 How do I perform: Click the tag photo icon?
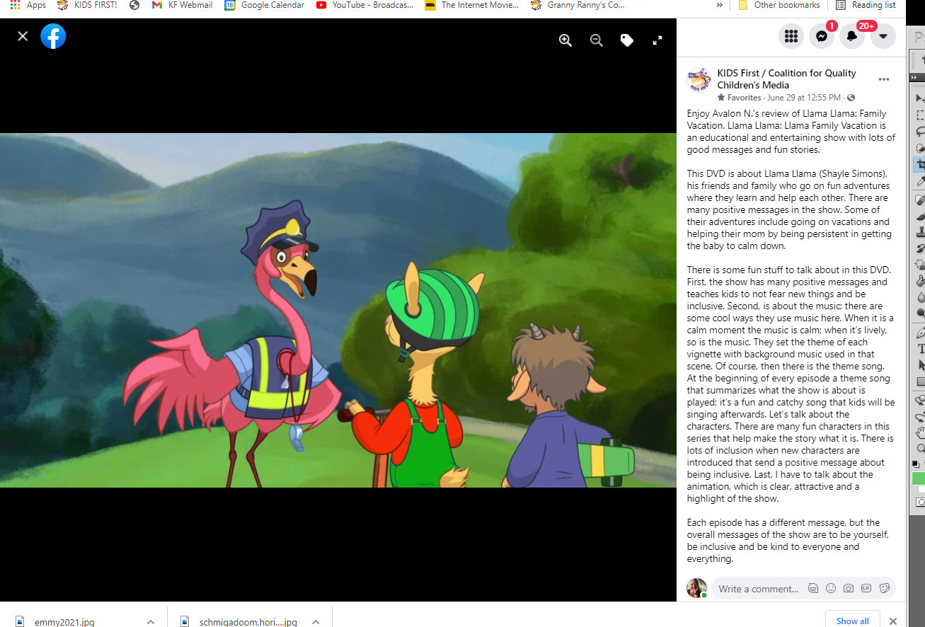(627, 40)
